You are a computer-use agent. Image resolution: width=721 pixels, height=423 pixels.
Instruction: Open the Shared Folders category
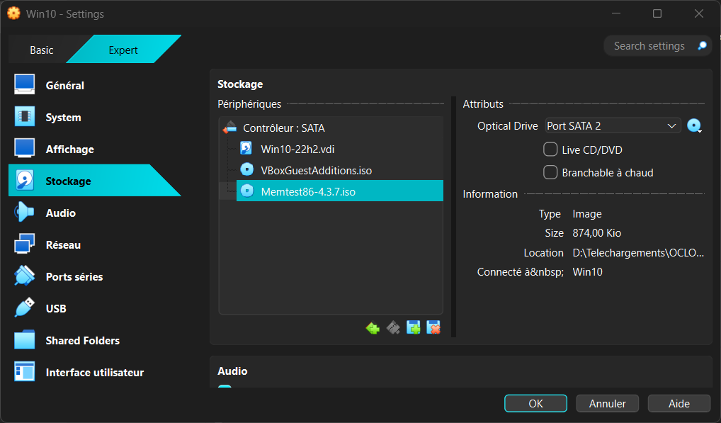[x=82, y=341]
